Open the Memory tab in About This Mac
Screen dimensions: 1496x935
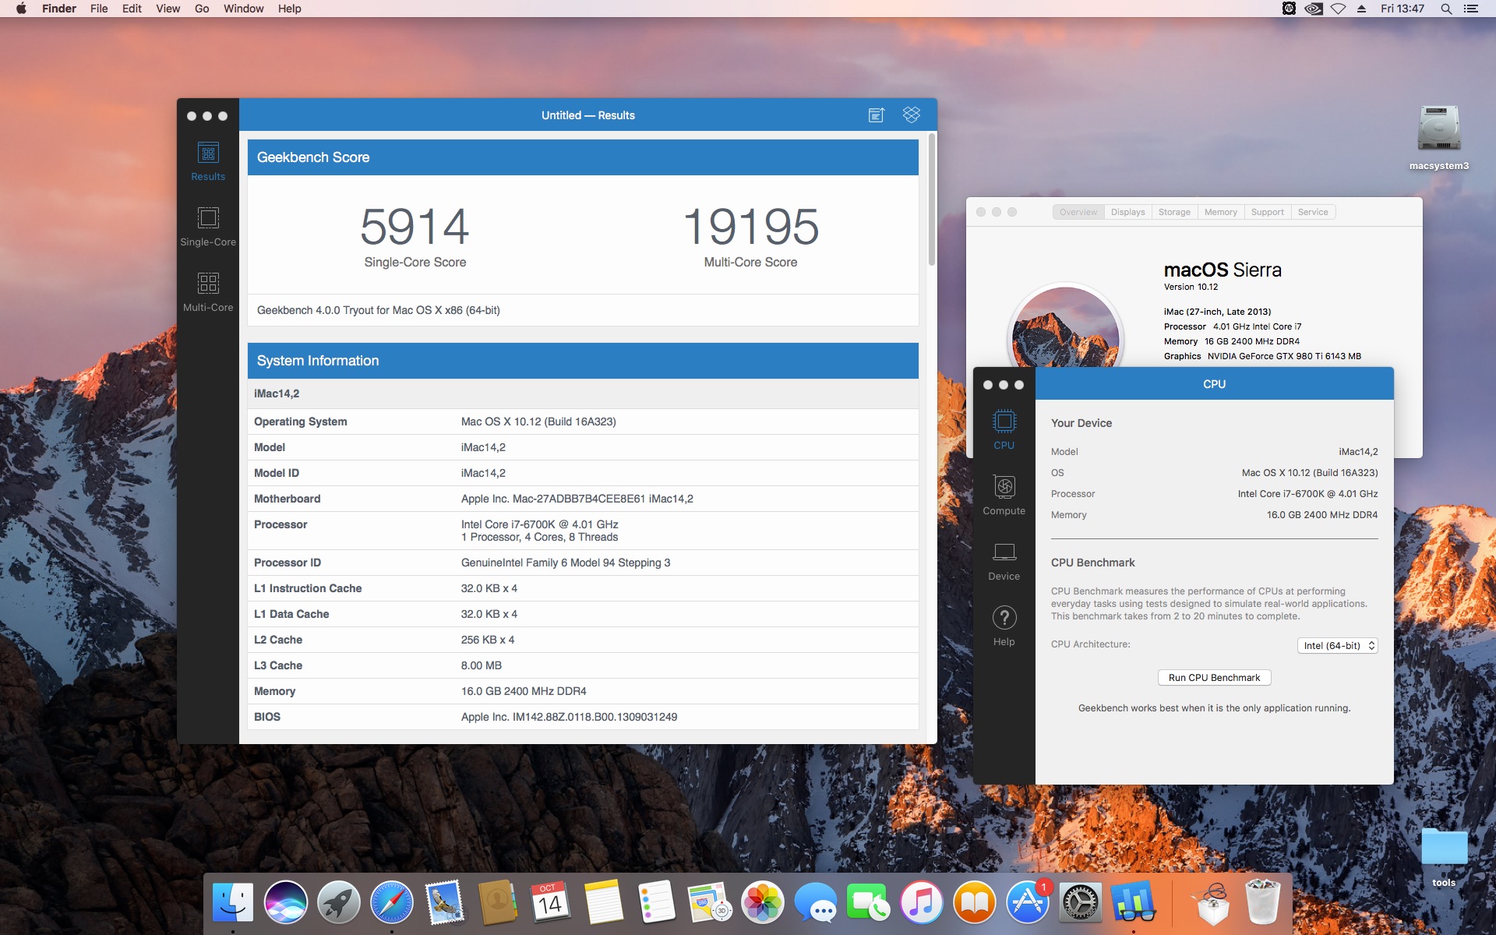coord(1220,212)
